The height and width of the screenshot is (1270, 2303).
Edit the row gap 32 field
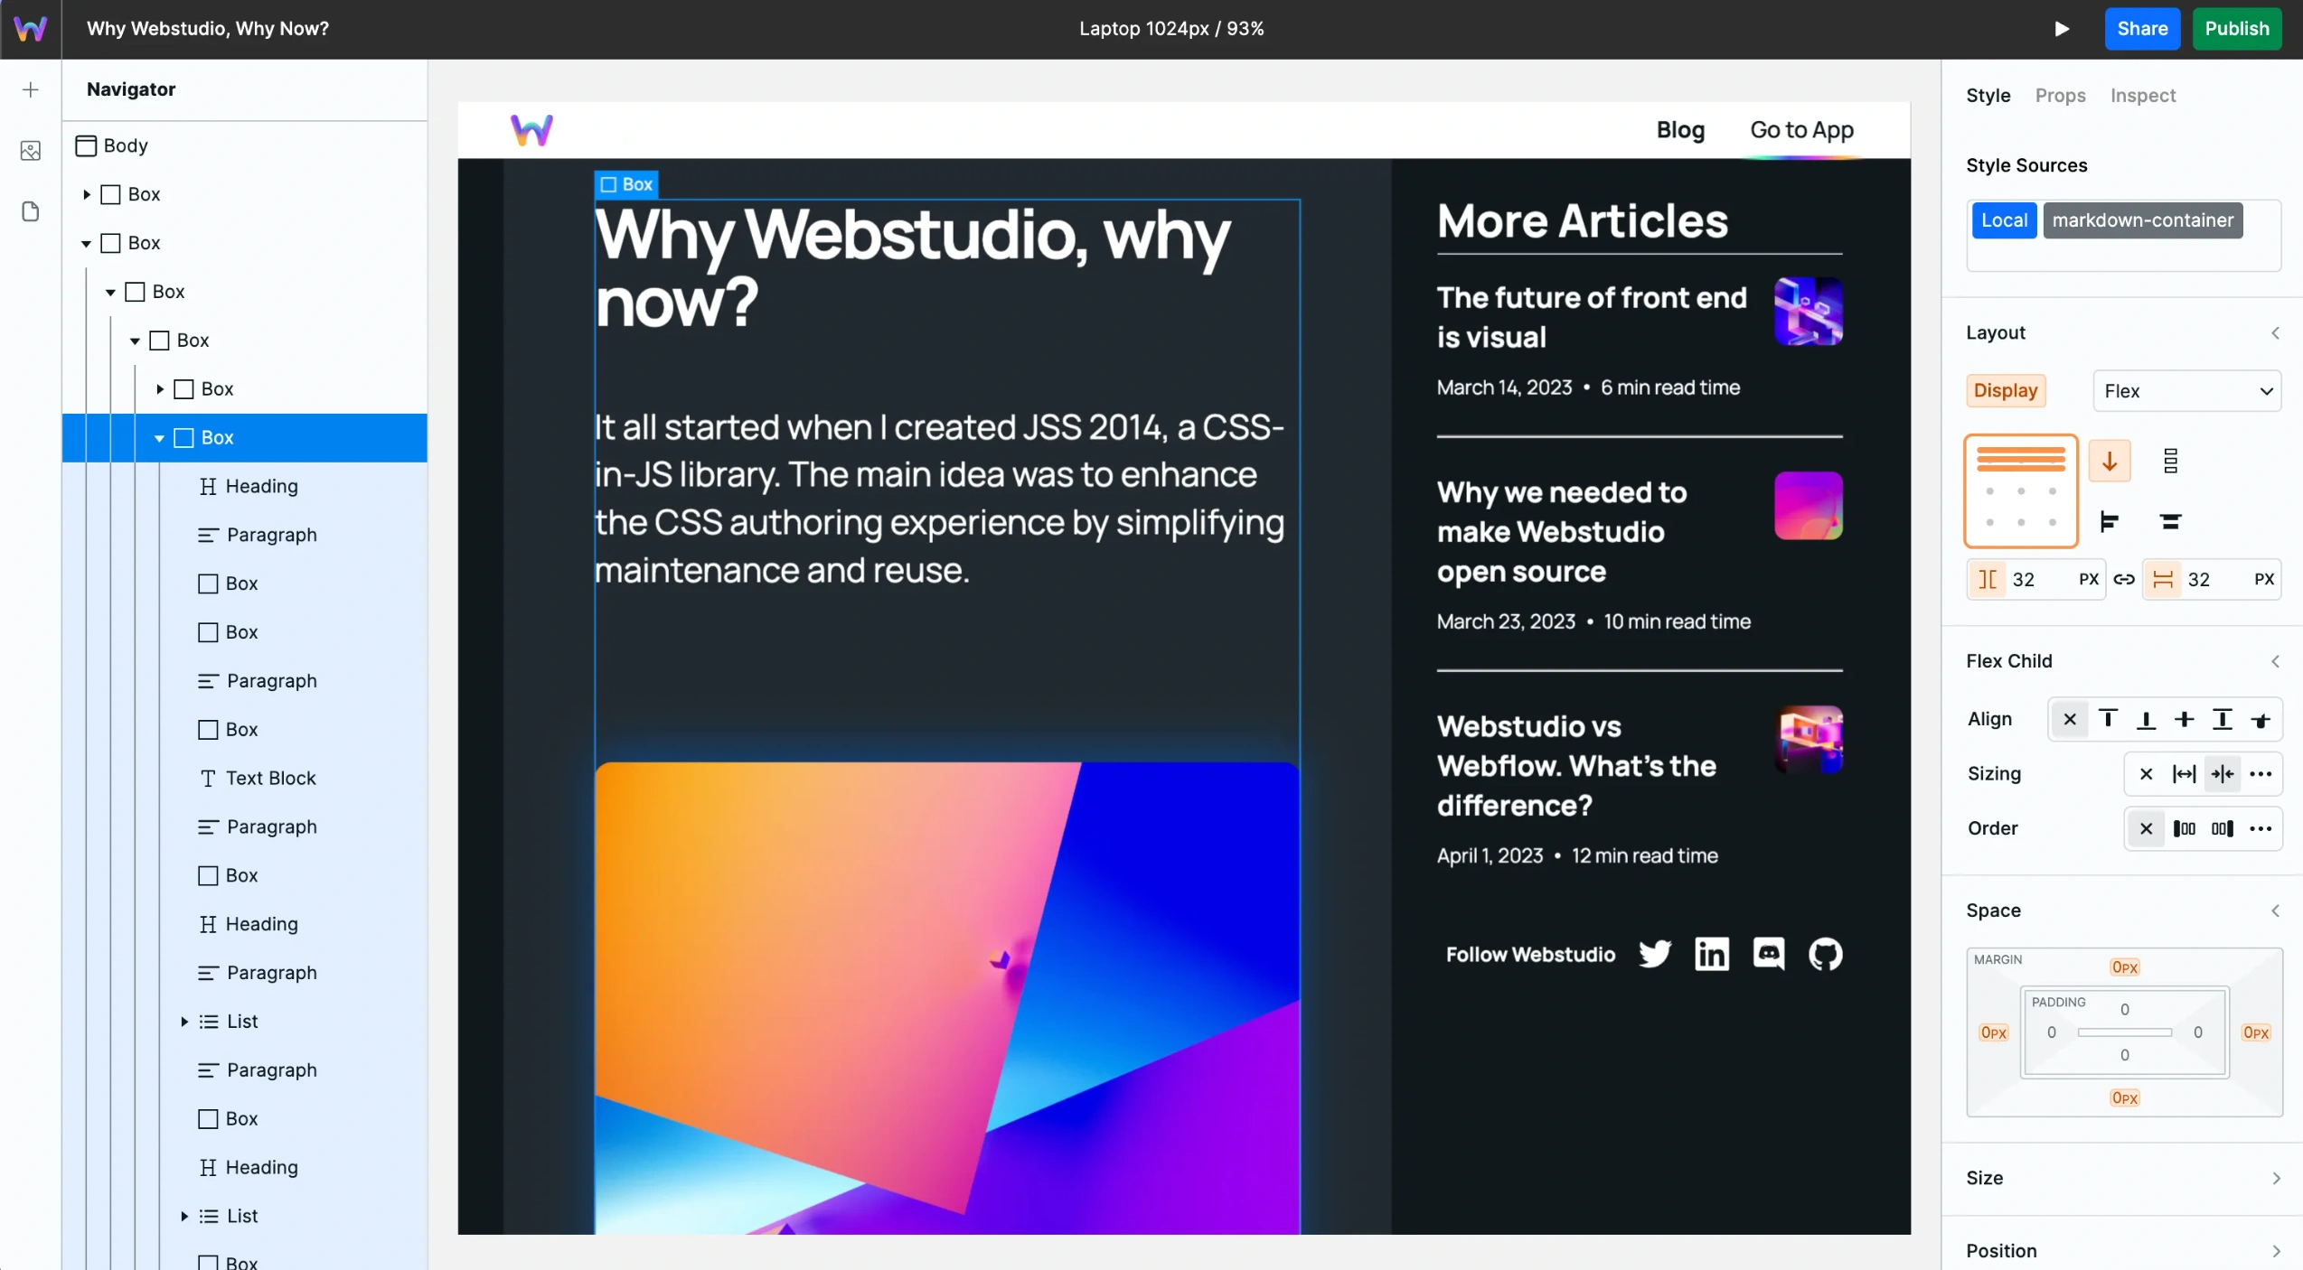(2212, 580)
